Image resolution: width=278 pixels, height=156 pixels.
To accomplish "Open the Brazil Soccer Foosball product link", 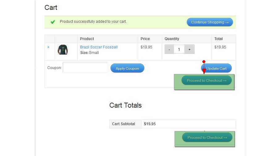I will pos(99,47).
